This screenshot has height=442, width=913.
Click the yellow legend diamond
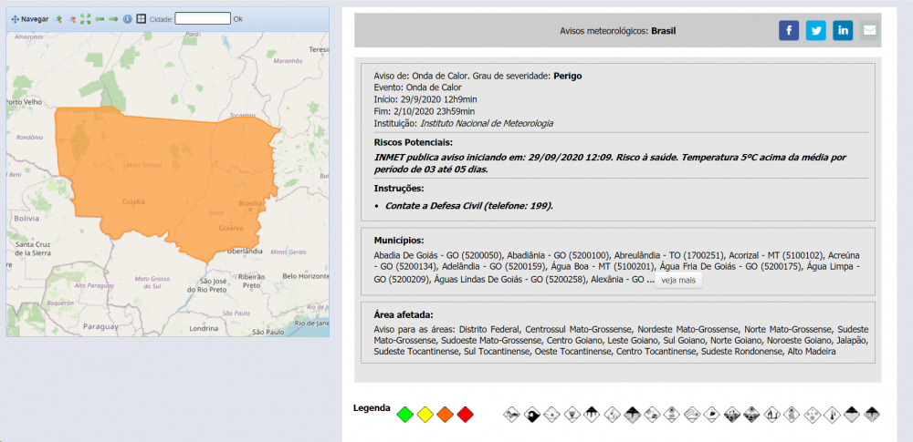tap(425, 415)
